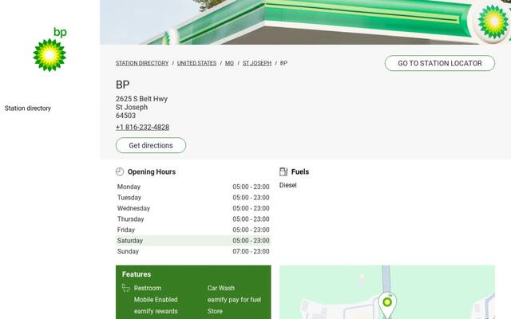Select the Friday opening hours row
Viewport: 511px width, 319px height.
[x=193, y=230]
